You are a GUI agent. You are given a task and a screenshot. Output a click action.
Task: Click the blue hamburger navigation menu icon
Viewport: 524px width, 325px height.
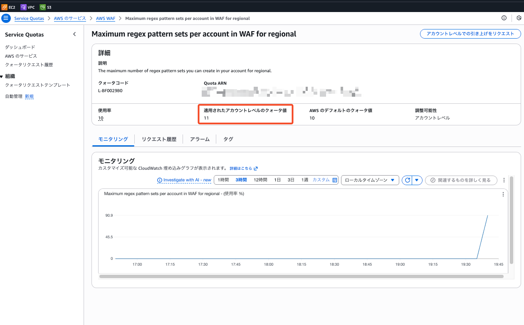[6, 18]
